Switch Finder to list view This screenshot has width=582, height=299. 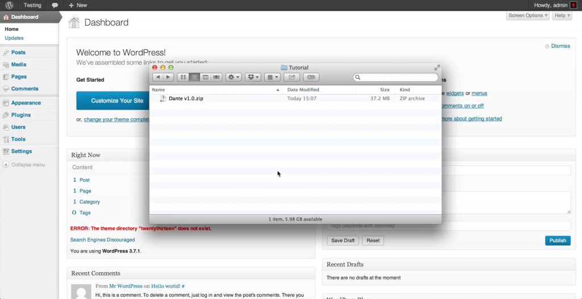[194, 77]
